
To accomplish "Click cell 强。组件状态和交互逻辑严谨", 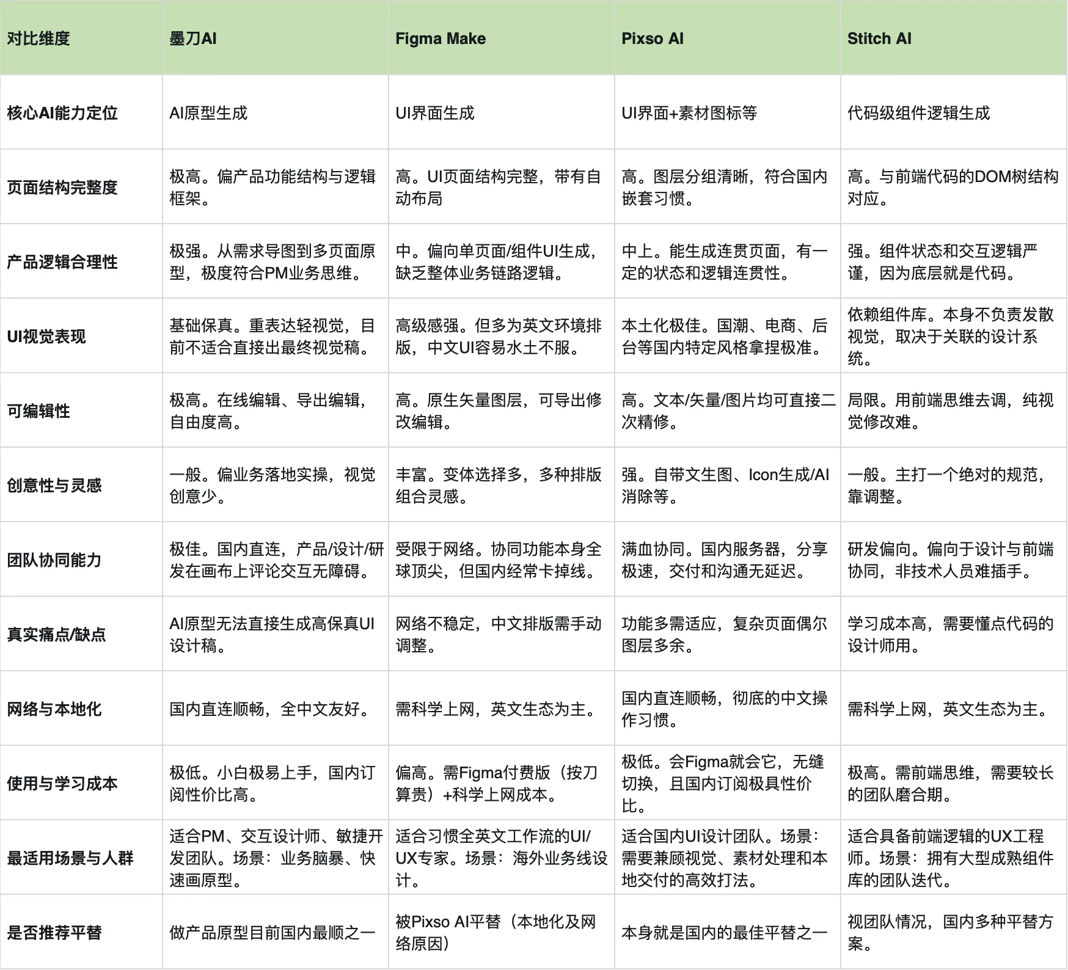I will point(954,261).
